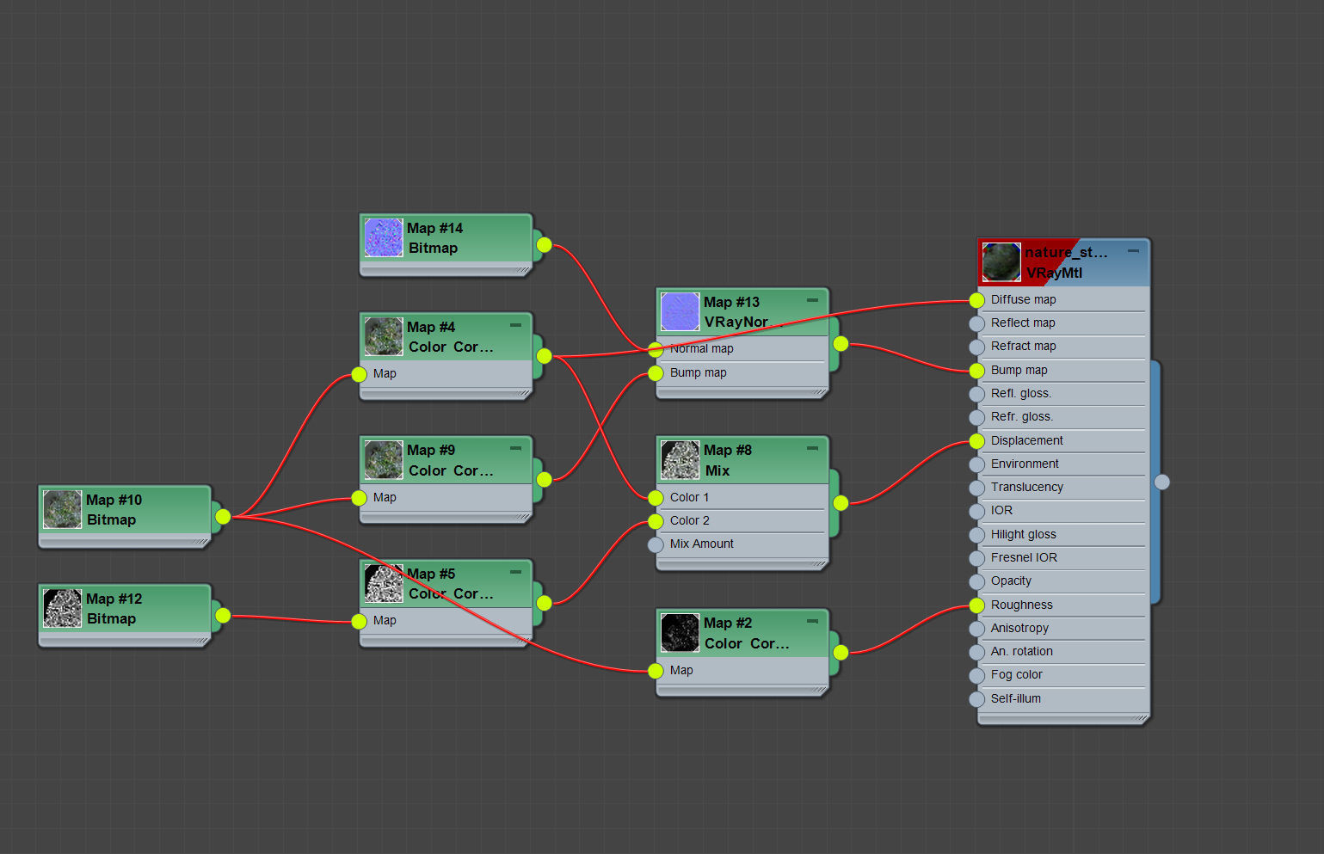The image size is (1324, 854).
Task: Click the Mix Amount input socket
Action: tap(656, 544)
